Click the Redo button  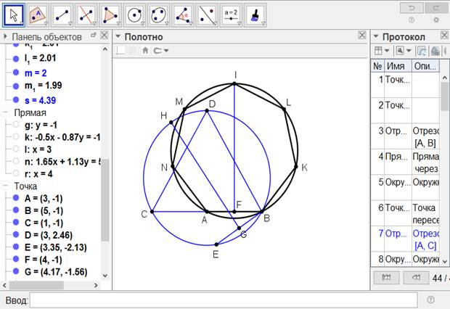(436, 8)
